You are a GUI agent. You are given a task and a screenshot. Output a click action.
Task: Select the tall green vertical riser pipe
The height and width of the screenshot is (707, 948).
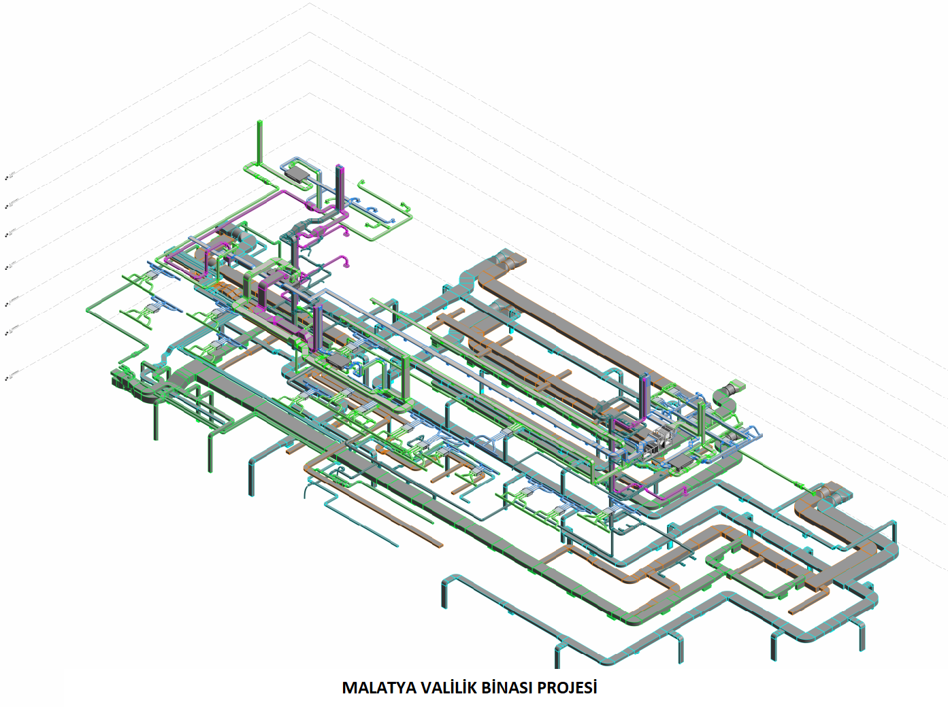pyautogui.click(x=259, y=142)
